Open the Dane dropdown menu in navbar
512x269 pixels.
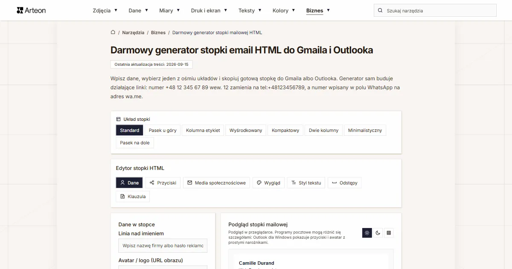(x=138, y=10)
